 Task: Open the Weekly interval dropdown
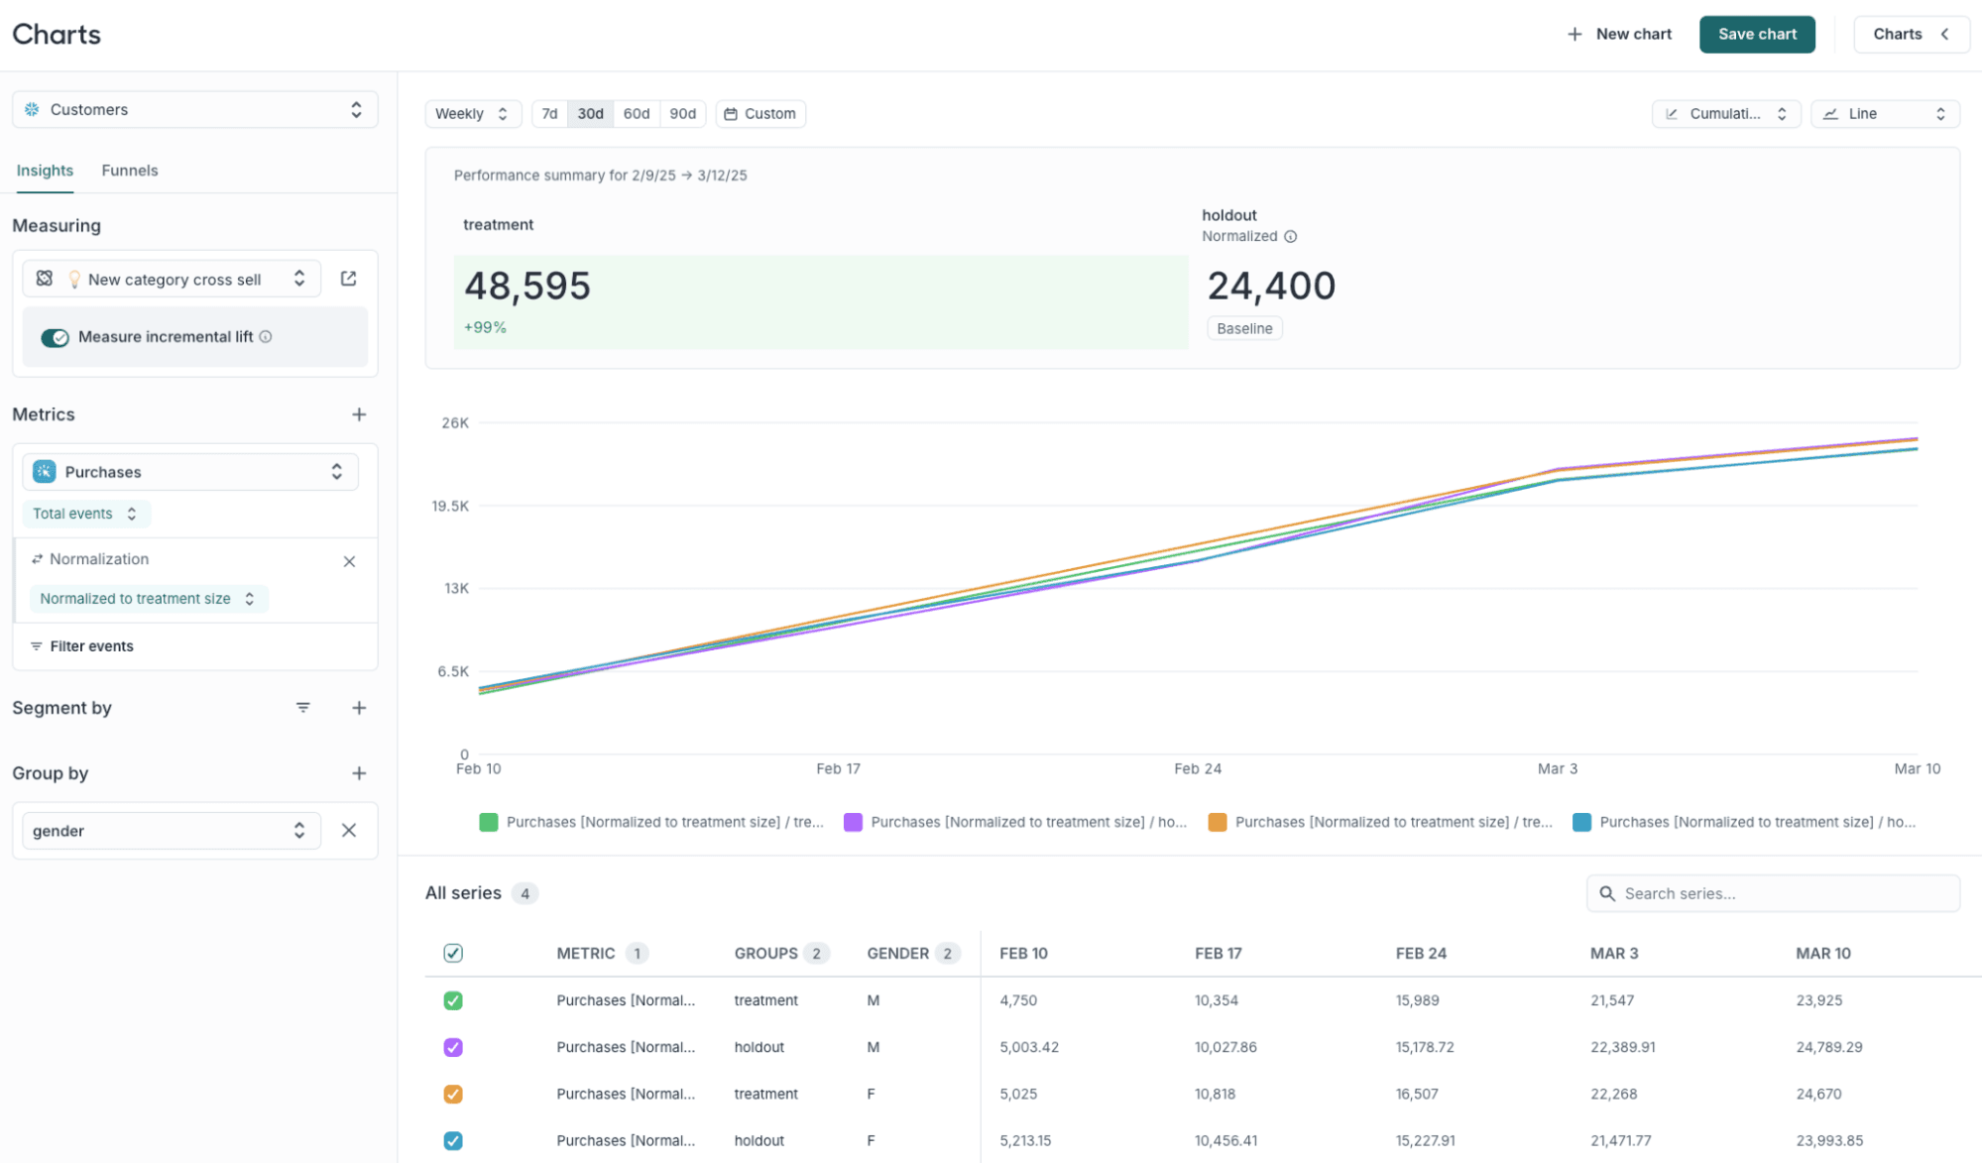tap(472, 114)
